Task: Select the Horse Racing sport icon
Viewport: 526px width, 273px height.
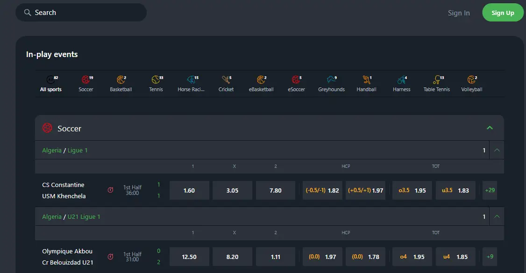Action: (x=191, y=80)
